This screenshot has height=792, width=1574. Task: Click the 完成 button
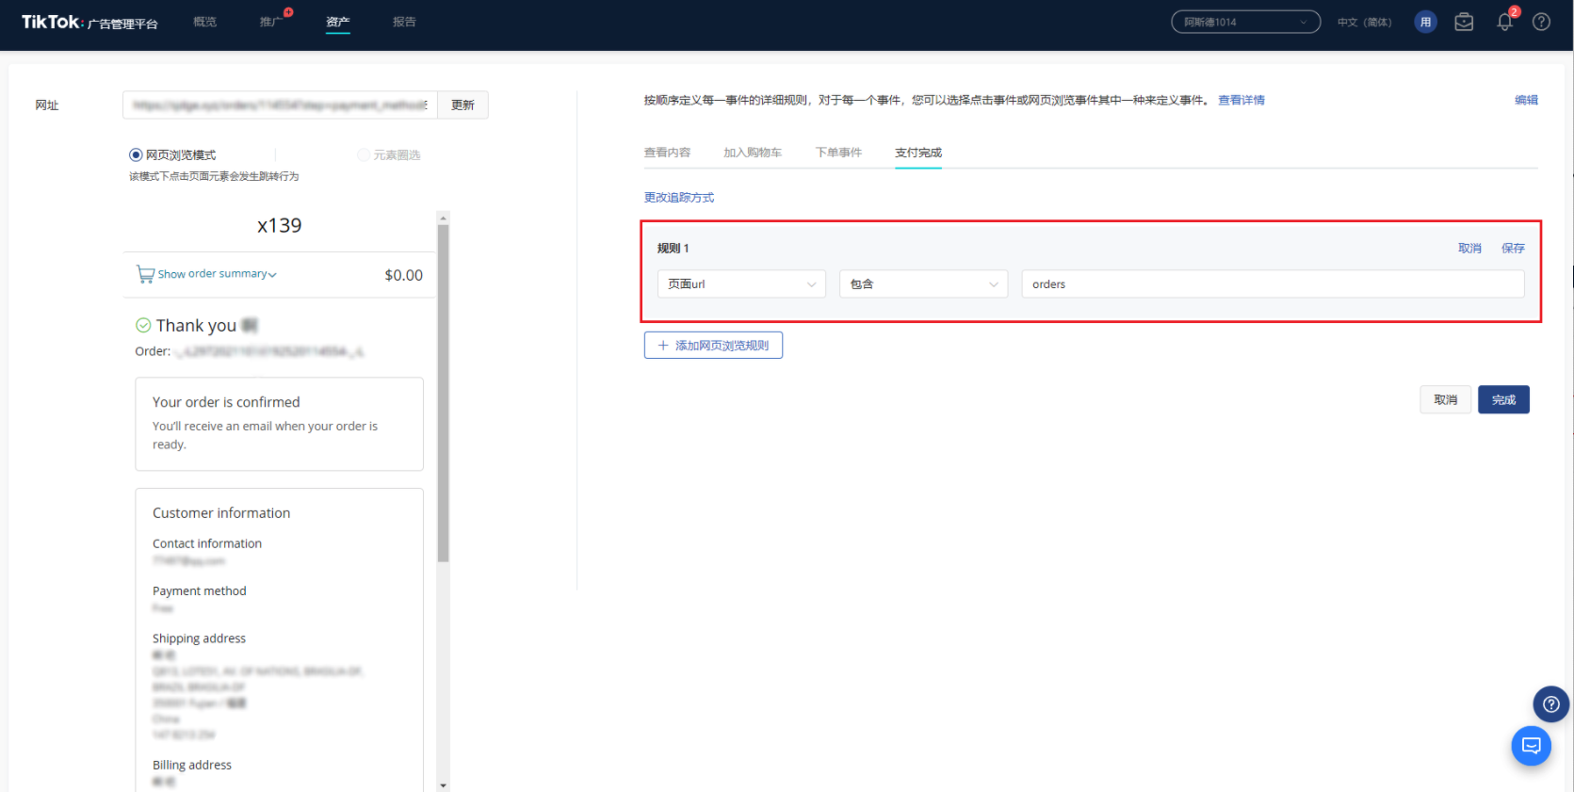[1502, 400]
